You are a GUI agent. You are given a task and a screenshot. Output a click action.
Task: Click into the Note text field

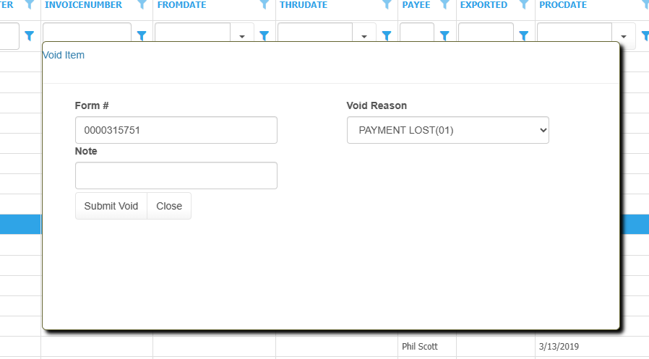tap(176, 176)
